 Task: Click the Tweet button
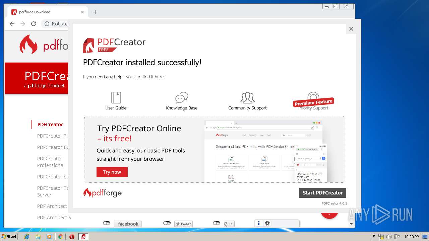tap(183, 224)
